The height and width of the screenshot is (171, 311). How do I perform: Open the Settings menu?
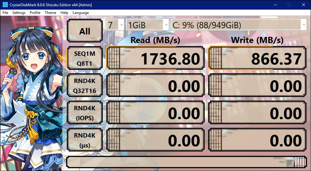click(19, 13)
